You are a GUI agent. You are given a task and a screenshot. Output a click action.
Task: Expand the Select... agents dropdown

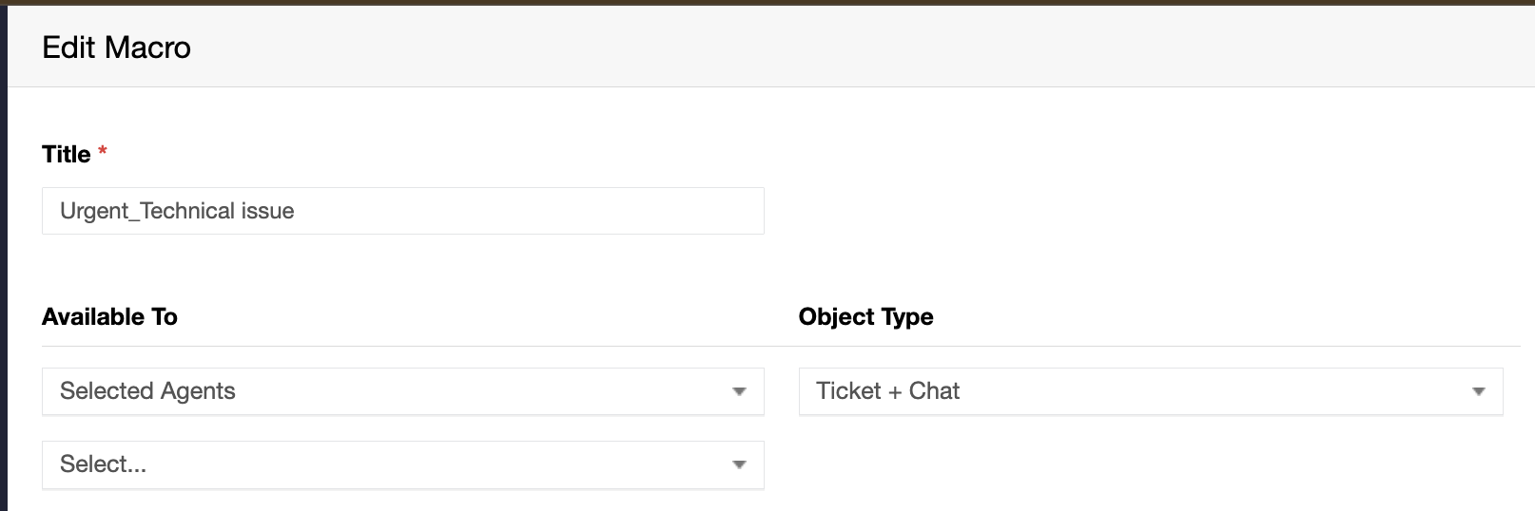pyautogui.click(x=402, y=464)
